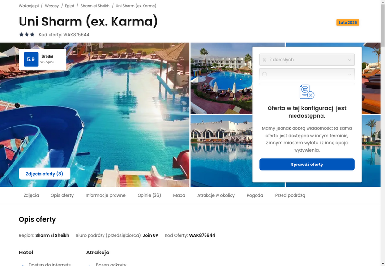Open the Pogoda tab
This screenshot has height=266, width=385.
255,195
